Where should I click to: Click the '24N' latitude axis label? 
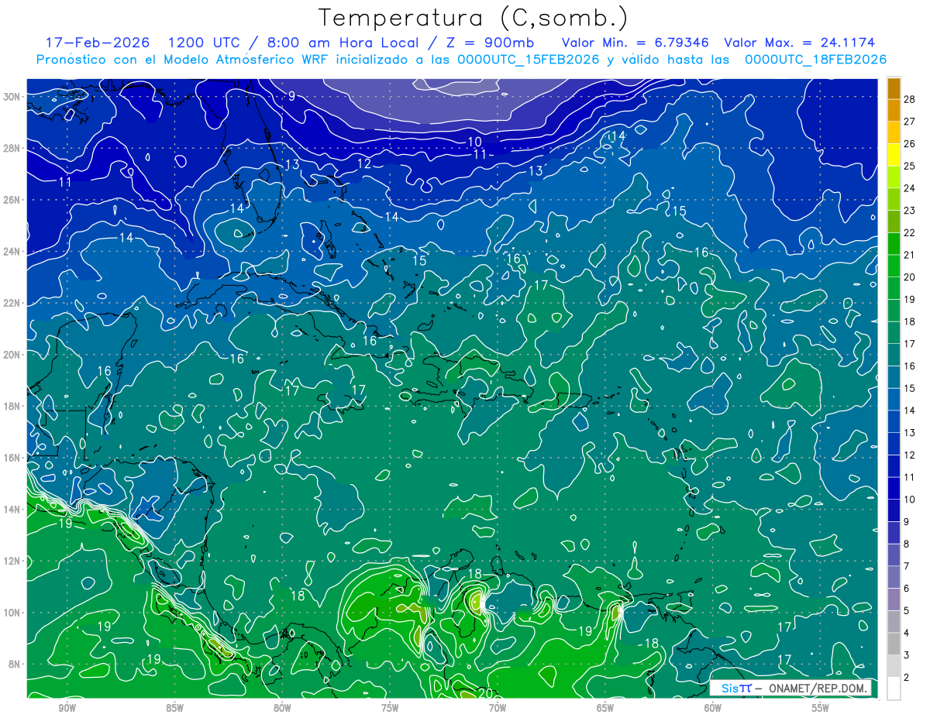pyautogui.click(x=12, y=252)
